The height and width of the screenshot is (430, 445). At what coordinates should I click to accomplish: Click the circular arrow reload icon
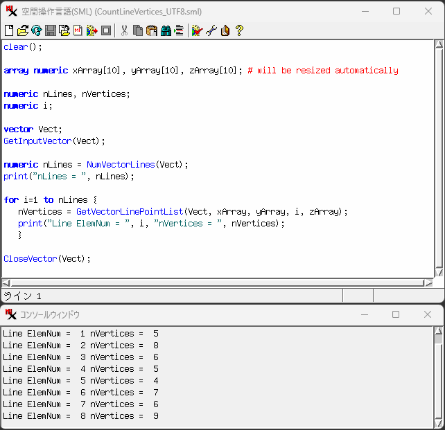pos(37,30)
